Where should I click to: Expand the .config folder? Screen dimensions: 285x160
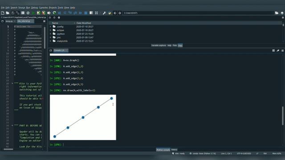pos(50,27)
